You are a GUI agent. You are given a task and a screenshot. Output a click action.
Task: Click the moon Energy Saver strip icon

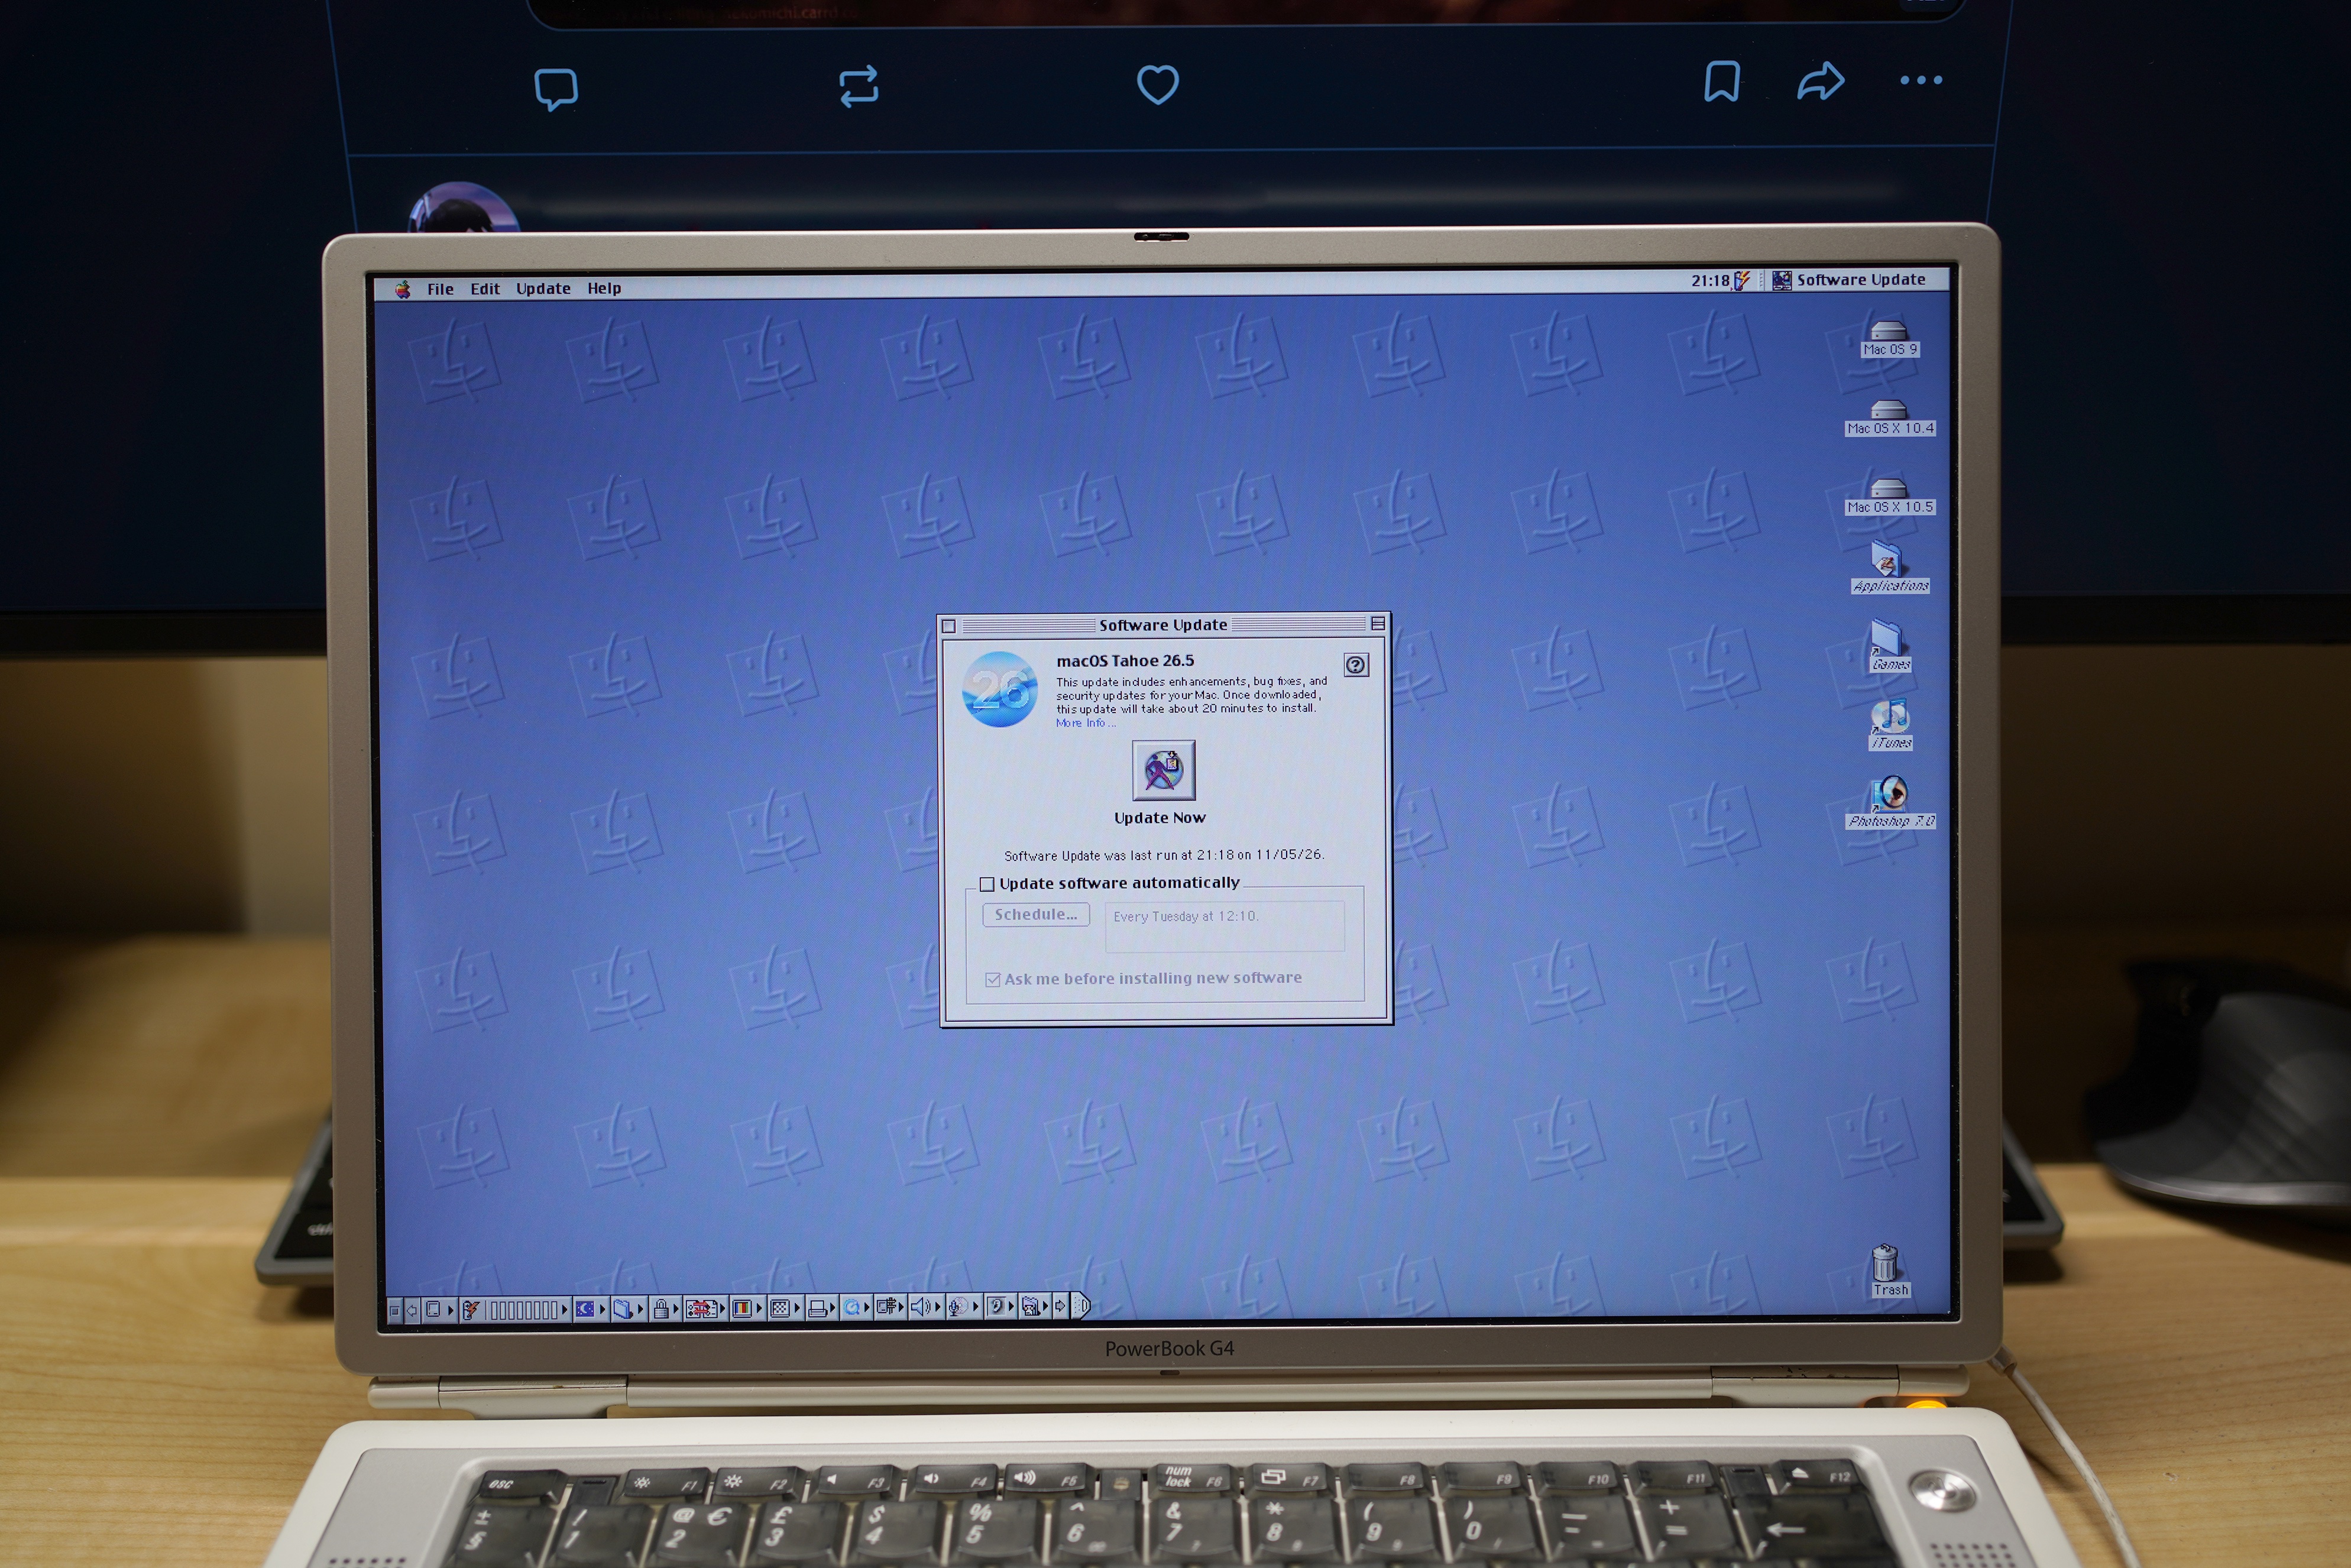tap(585, 1308)
